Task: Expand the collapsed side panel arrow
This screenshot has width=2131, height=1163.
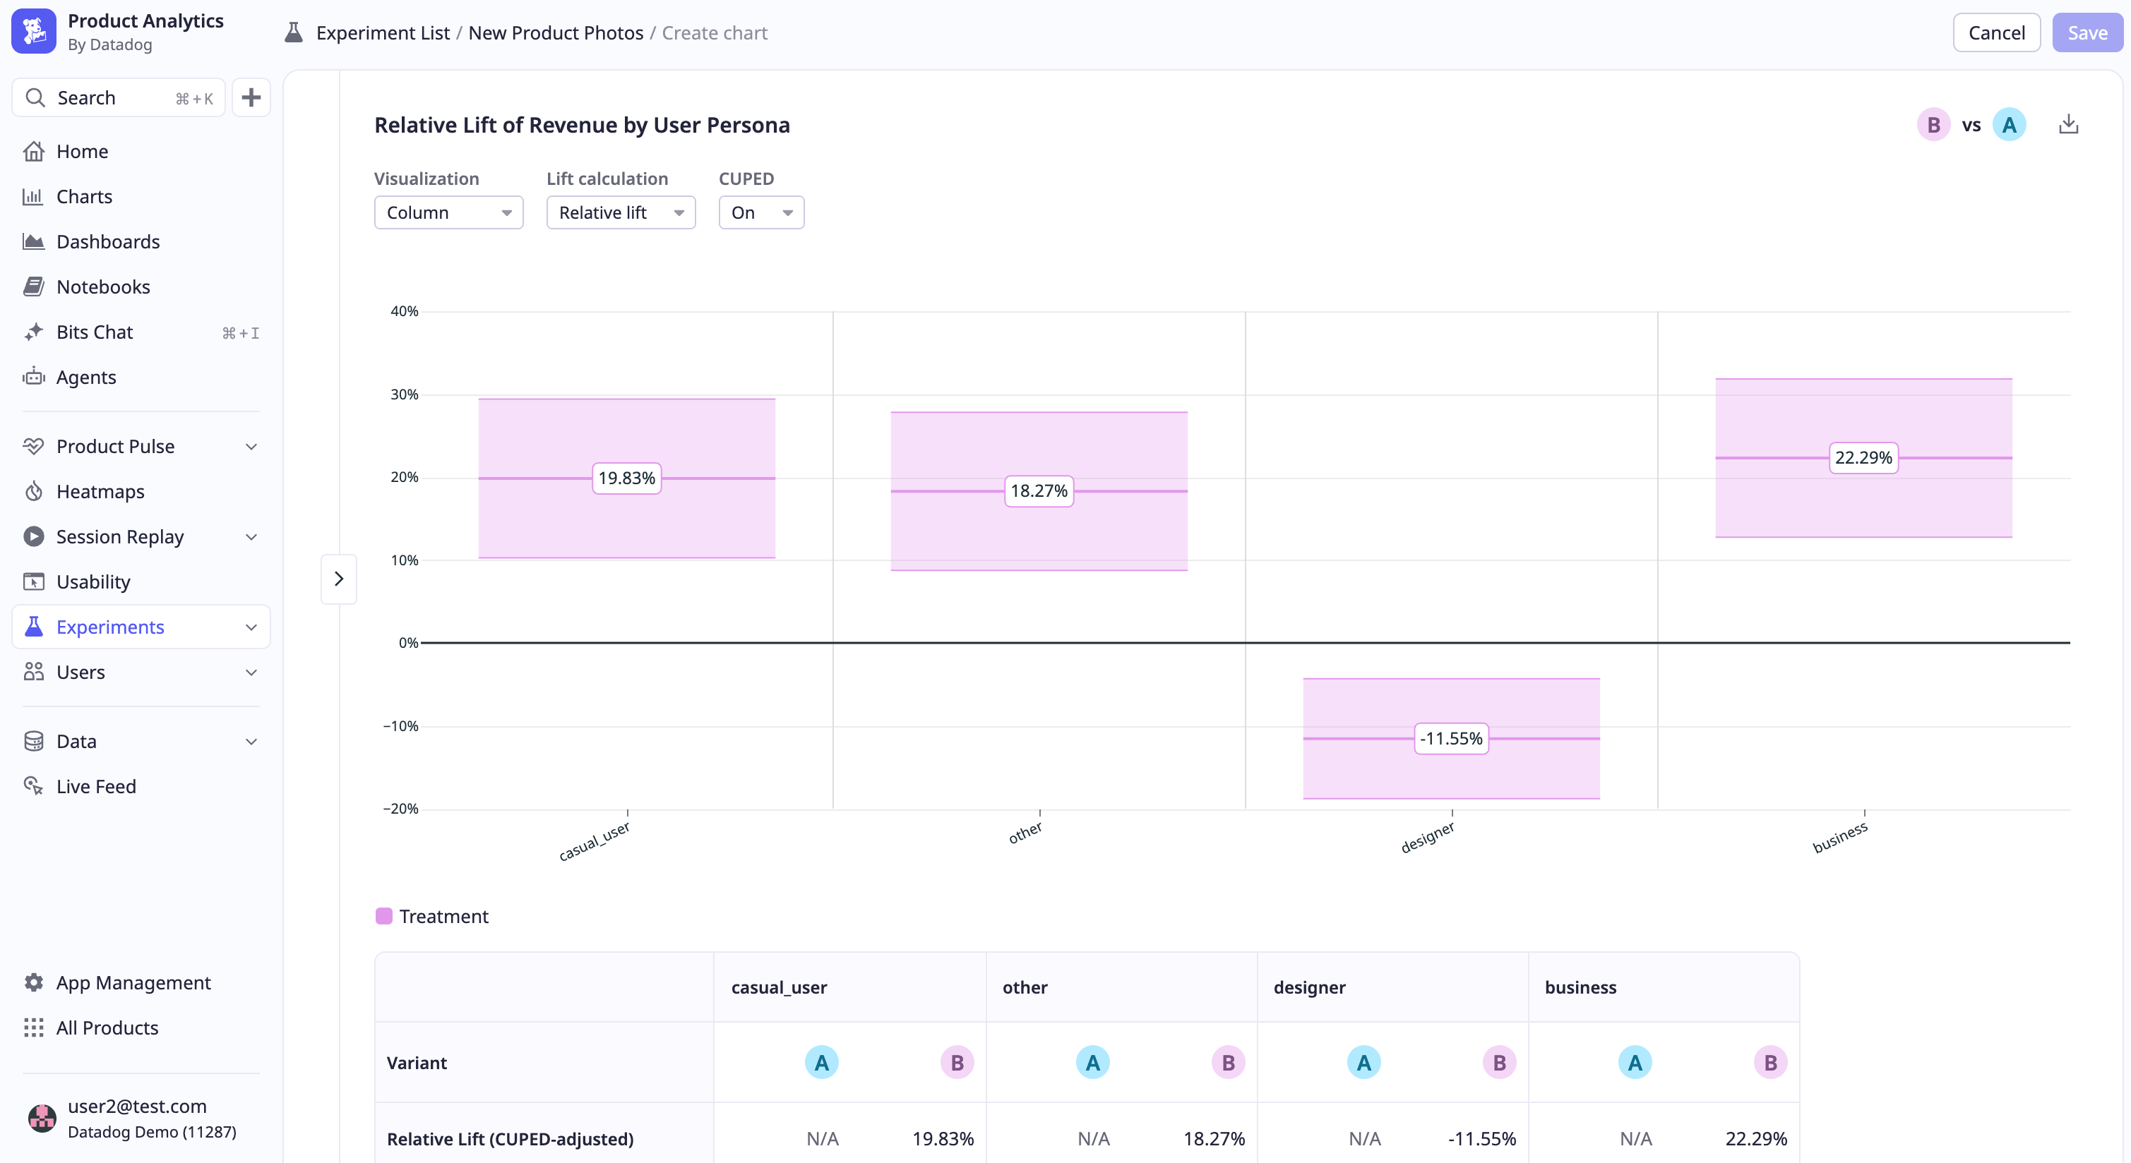Action: coord(339,579)
